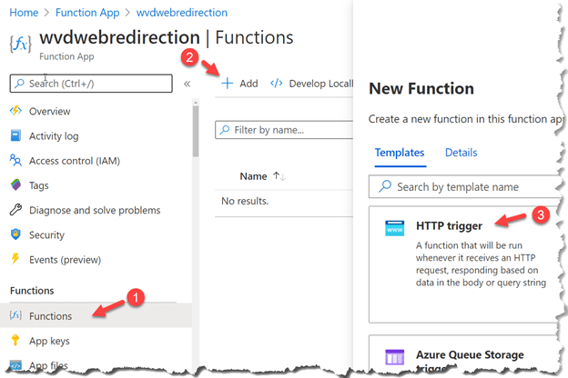Go to Home breadcrumb
The width and height of the screenshot is (568, 378).
(24, 13)
